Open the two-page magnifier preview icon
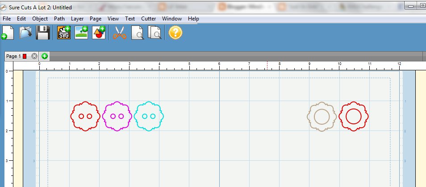The image size is (426, 187). pyautogui.click(x=155, y=33)
